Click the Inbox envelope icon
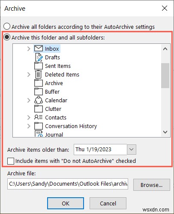The image size is (174, 214). point(39,49)
